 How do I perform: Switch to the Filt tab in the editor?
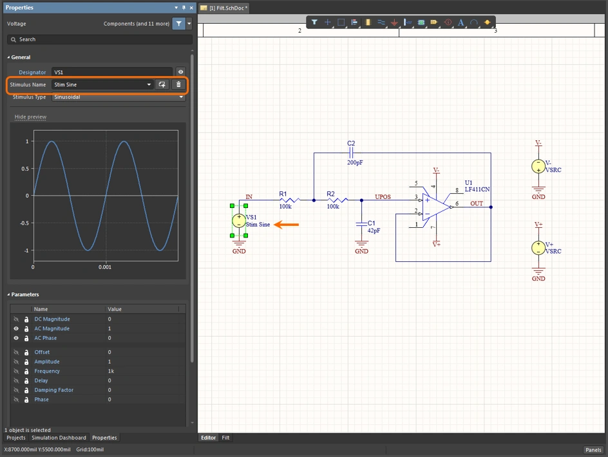[225, 438]
